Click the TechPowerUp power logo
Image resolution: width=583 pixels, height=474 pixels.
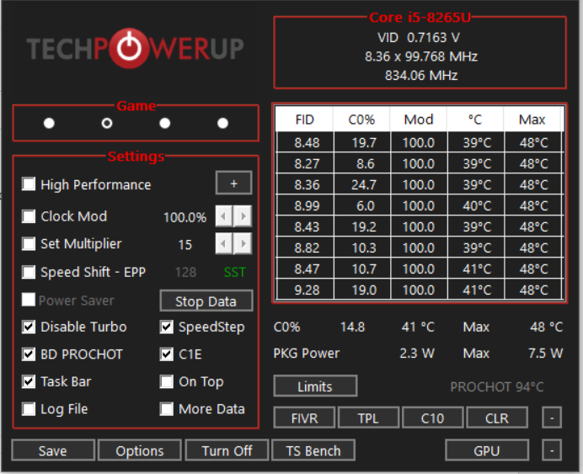point(129,48)
